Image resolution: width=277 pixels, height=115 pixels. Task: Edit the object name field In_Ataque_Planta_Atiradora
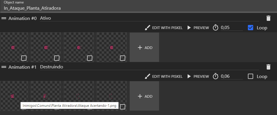138,8
